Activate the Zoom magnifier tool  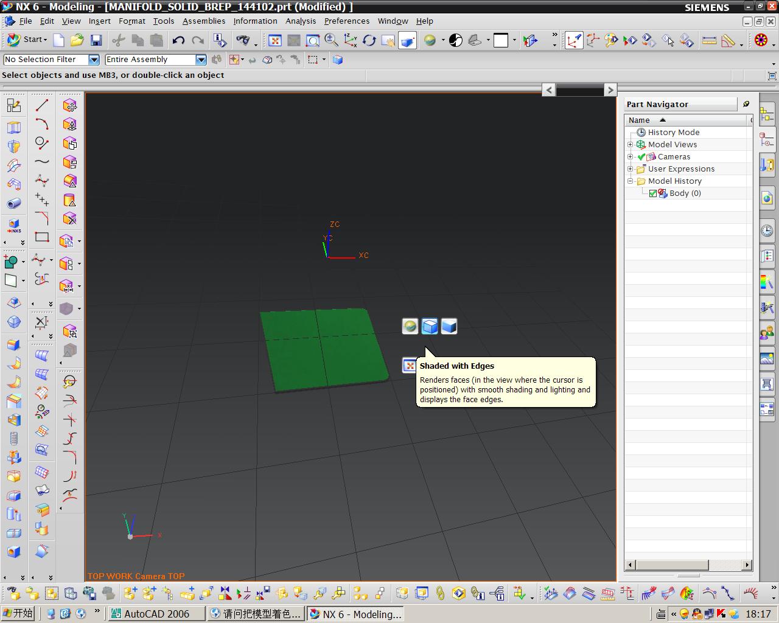[332, 40]
